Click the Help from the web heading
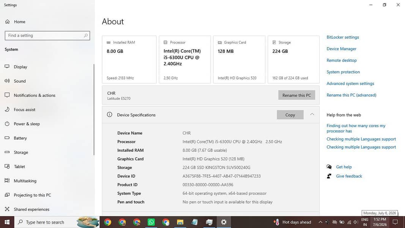This screenshot has height=228, width=405. pos(344,115)
